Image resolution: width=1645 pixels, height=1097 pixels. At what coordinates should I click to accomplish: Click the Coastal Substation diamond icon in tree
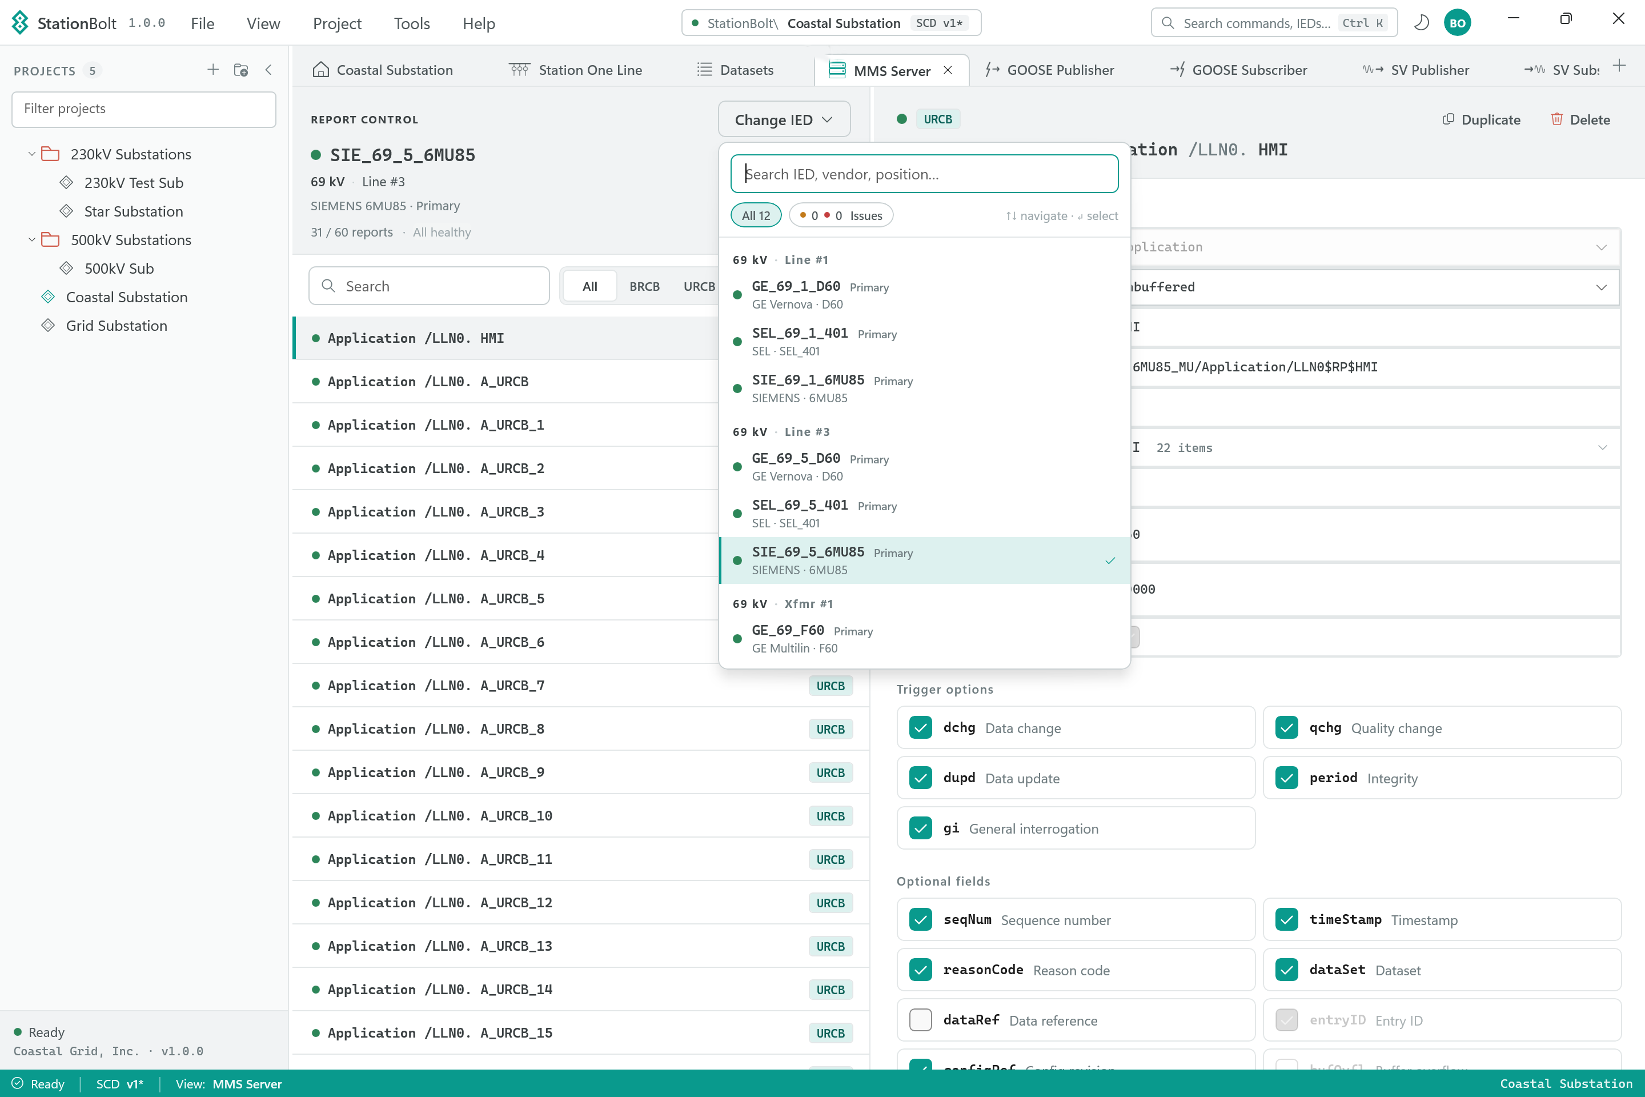click(x=48, y=297)
